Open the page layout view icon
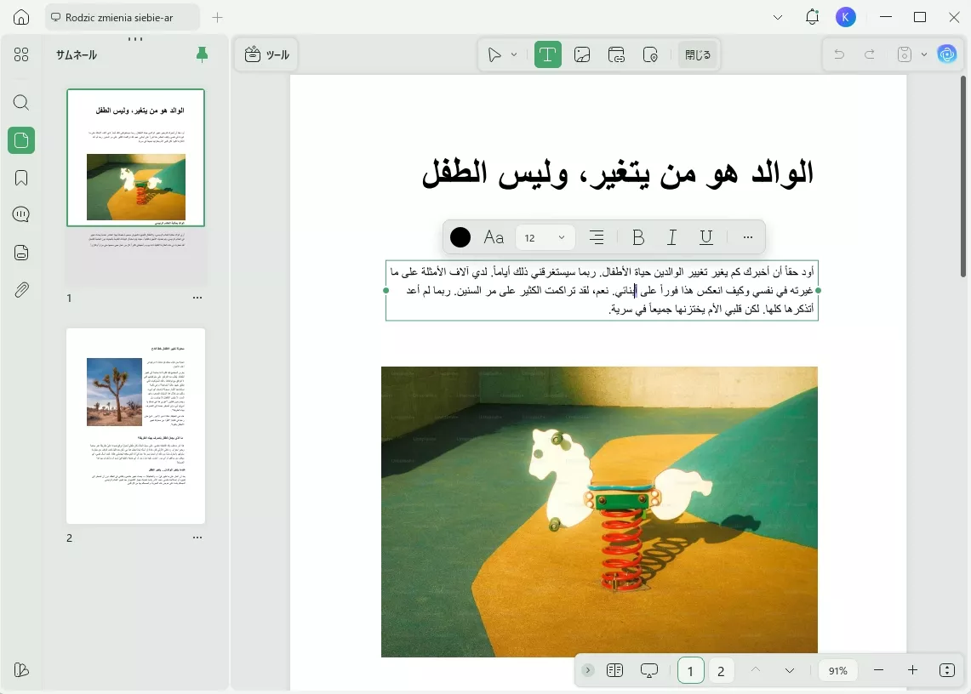Screen dimensions: 971x694 tap(615, 670)
